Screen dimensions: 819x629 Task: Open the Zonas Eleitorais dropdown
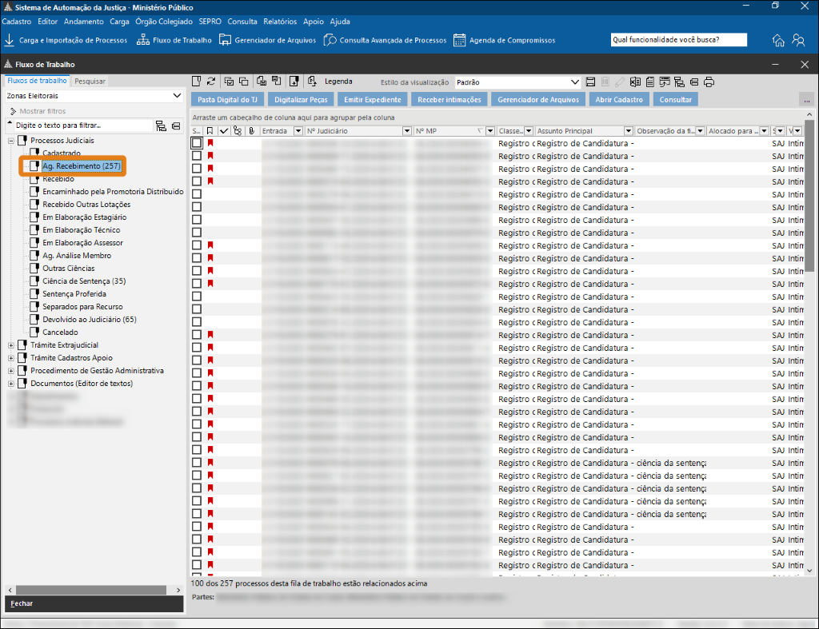pyautogui.click(x=94, y=96)
